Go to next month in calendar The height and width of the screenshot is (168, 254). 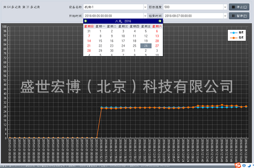pyautogui.click(x=160, y=21)
